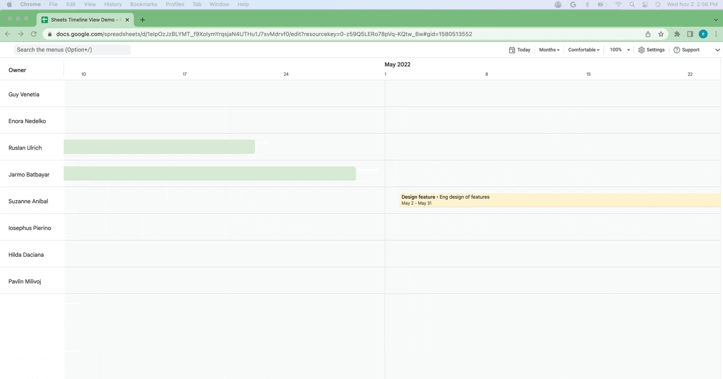Open Control Center in menu bar
This screenshot has width=723, height=379.
tap(645, 4)
